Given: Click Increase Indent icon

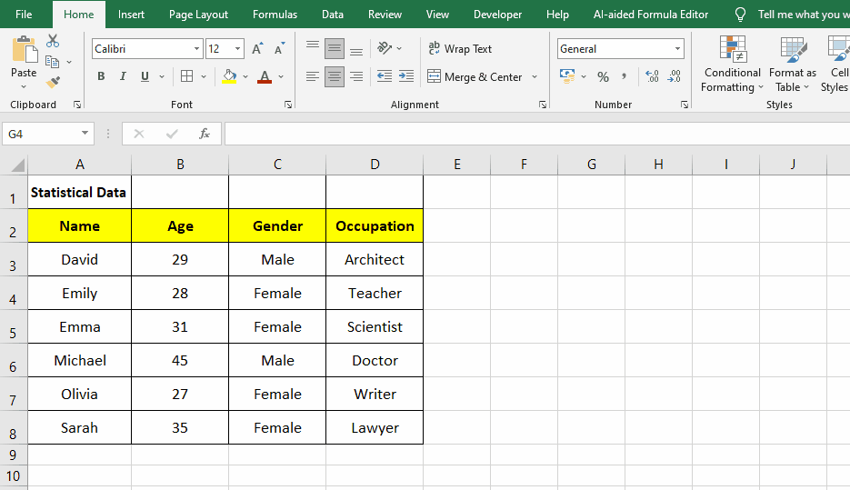Looking at the screenshot, I should click(x=406, y=76).
